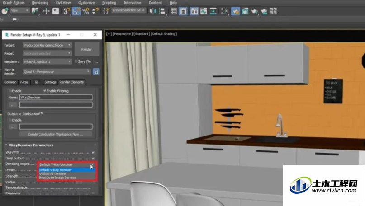Toggle the Angle Snap icon
This screenshot has width=365, height=206.
point(76,11)
